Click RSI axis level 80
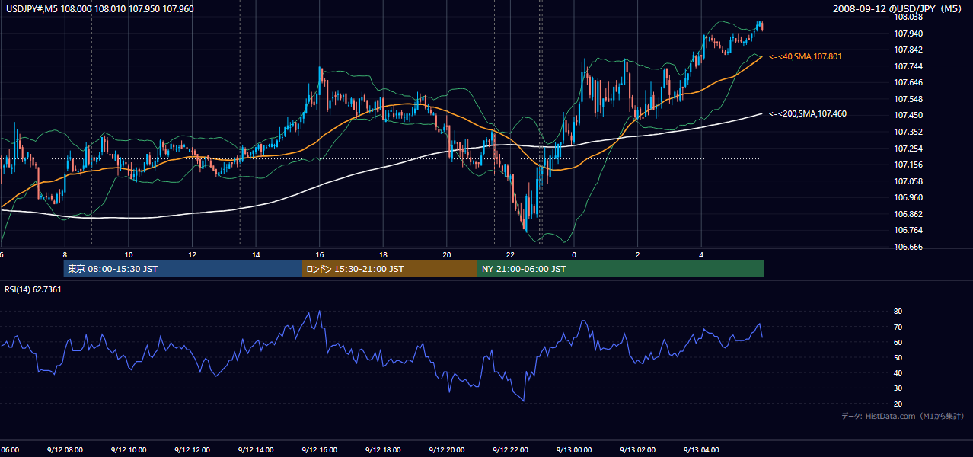The height and width of the screenshot is (457, 973). (898, 312)
